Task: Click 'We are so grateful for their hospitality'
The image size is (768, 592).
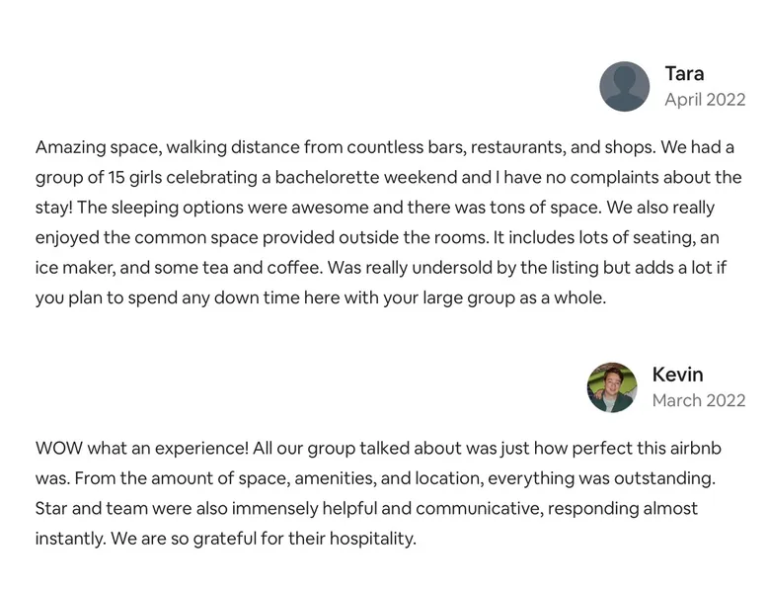Action: [264, 539]
